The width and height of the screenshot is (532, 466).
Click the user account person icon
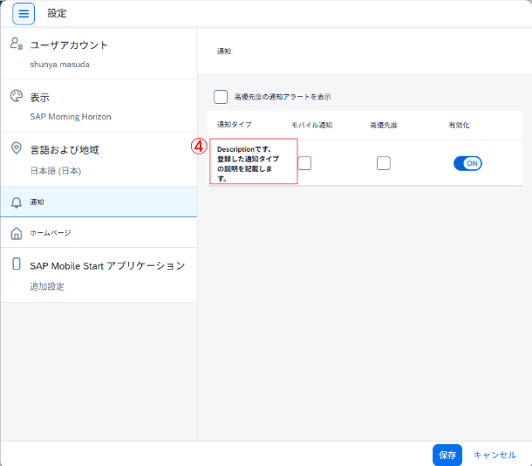click(16, 45)
